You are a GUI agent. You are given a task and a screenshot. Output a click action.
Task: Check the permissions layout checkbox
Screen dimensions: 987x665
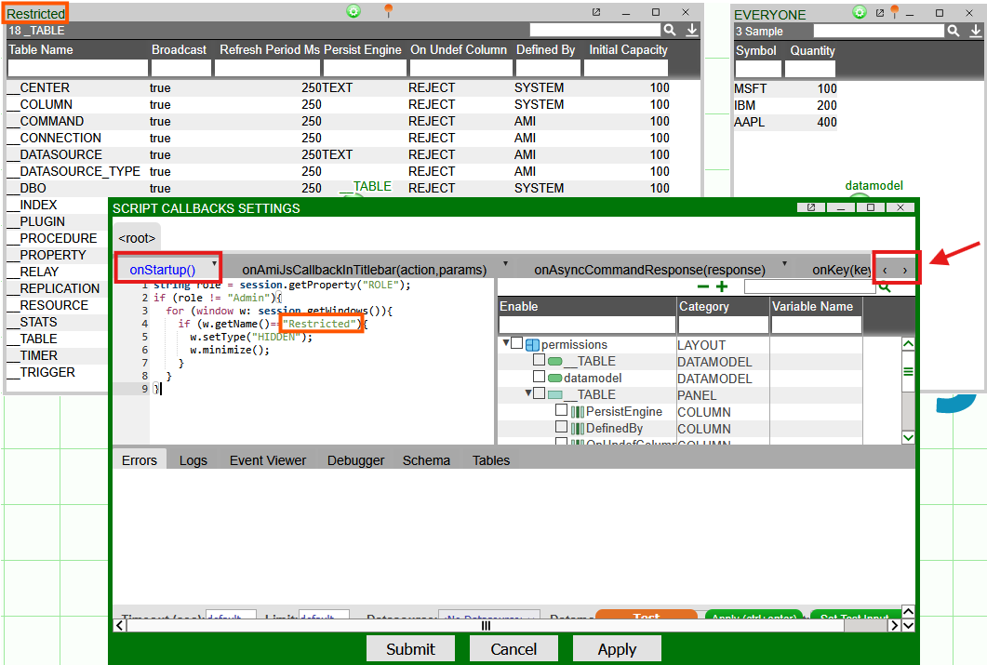click(517, 345)
